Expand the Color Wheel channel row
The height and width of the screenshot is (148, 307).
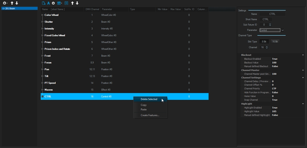pyautogui.click(x=42, y=15)
